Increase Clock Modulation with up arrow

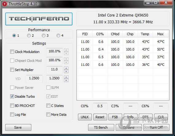point(66,50)
